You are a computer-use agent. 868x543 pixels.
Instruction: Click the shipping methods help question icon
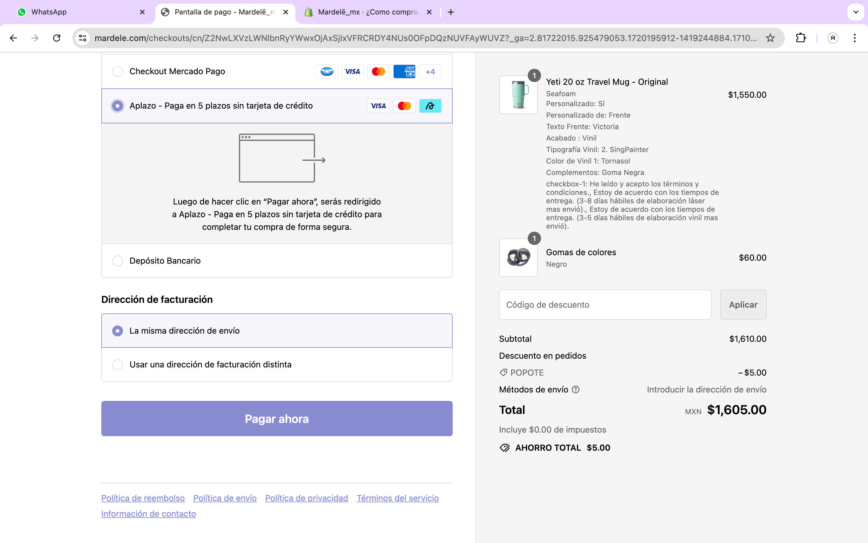click(575, 390)
